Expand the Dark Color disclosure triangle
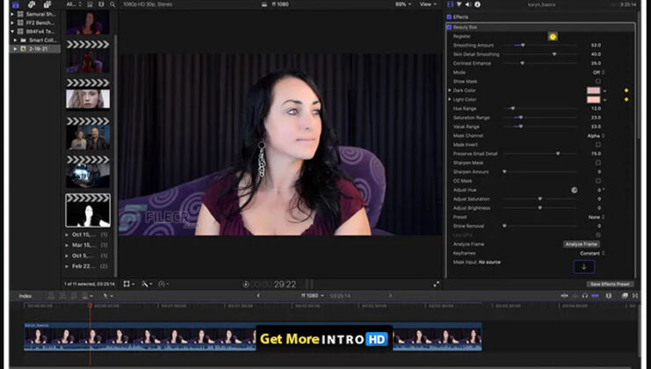 point(450,90)
